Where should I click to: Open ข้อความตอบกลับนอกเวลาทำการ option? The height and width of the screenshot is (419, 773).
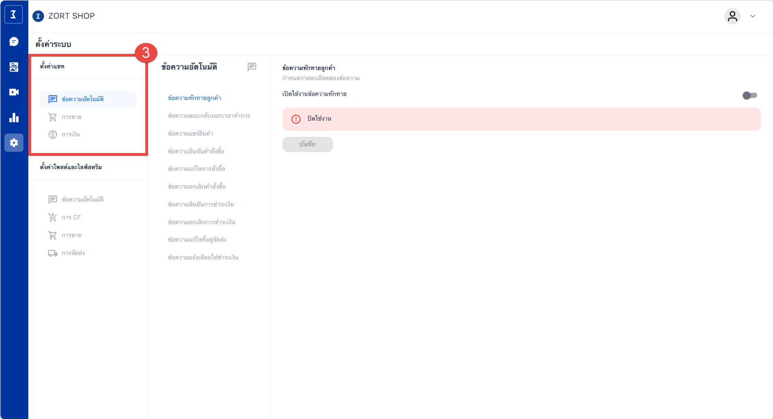pos(209,116)
